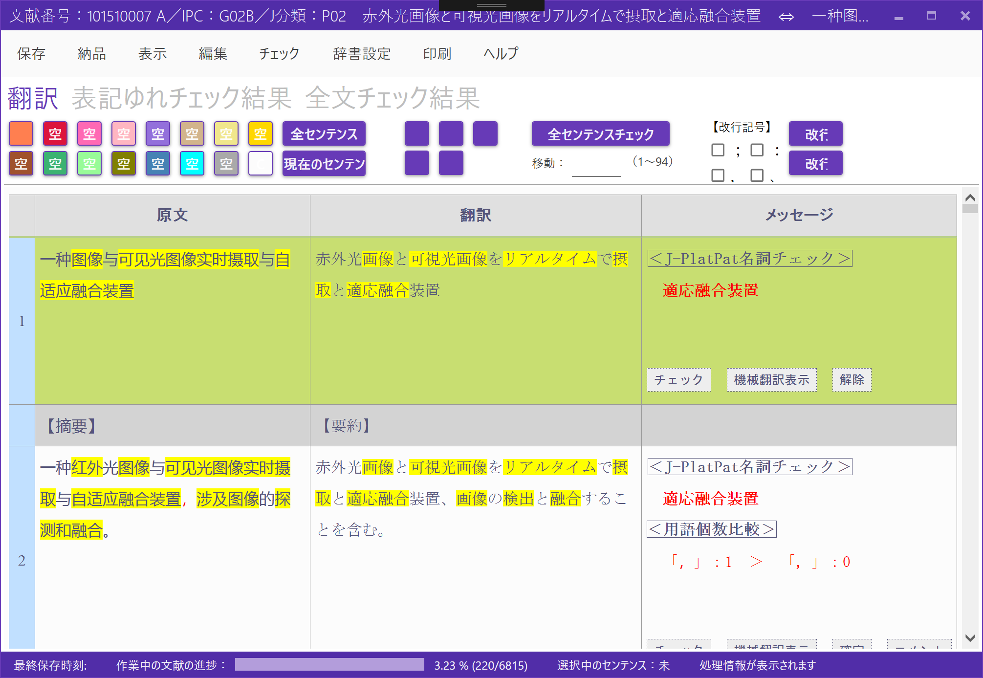
Task: Click 最終保存時刻 in status bar
Action: point(50,665)
